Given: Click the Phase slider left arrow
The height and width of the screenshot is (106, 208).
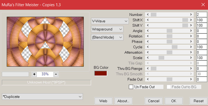Looking at the screenshot, I should [x=148, y=42].
